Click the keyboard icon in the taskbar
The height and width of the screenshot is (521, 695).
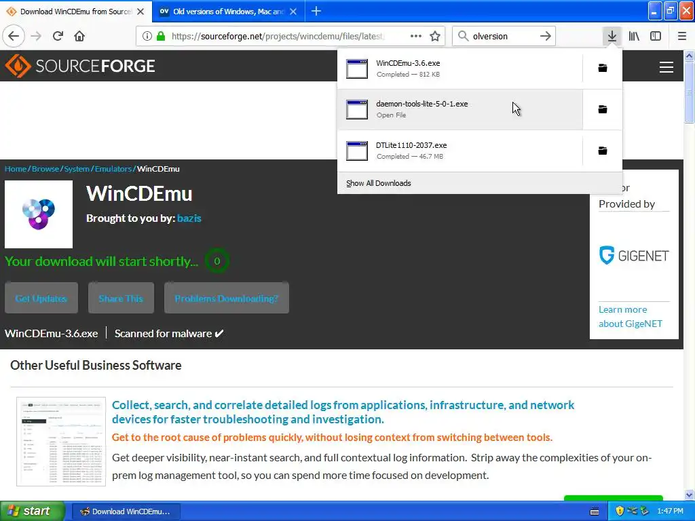595,512
